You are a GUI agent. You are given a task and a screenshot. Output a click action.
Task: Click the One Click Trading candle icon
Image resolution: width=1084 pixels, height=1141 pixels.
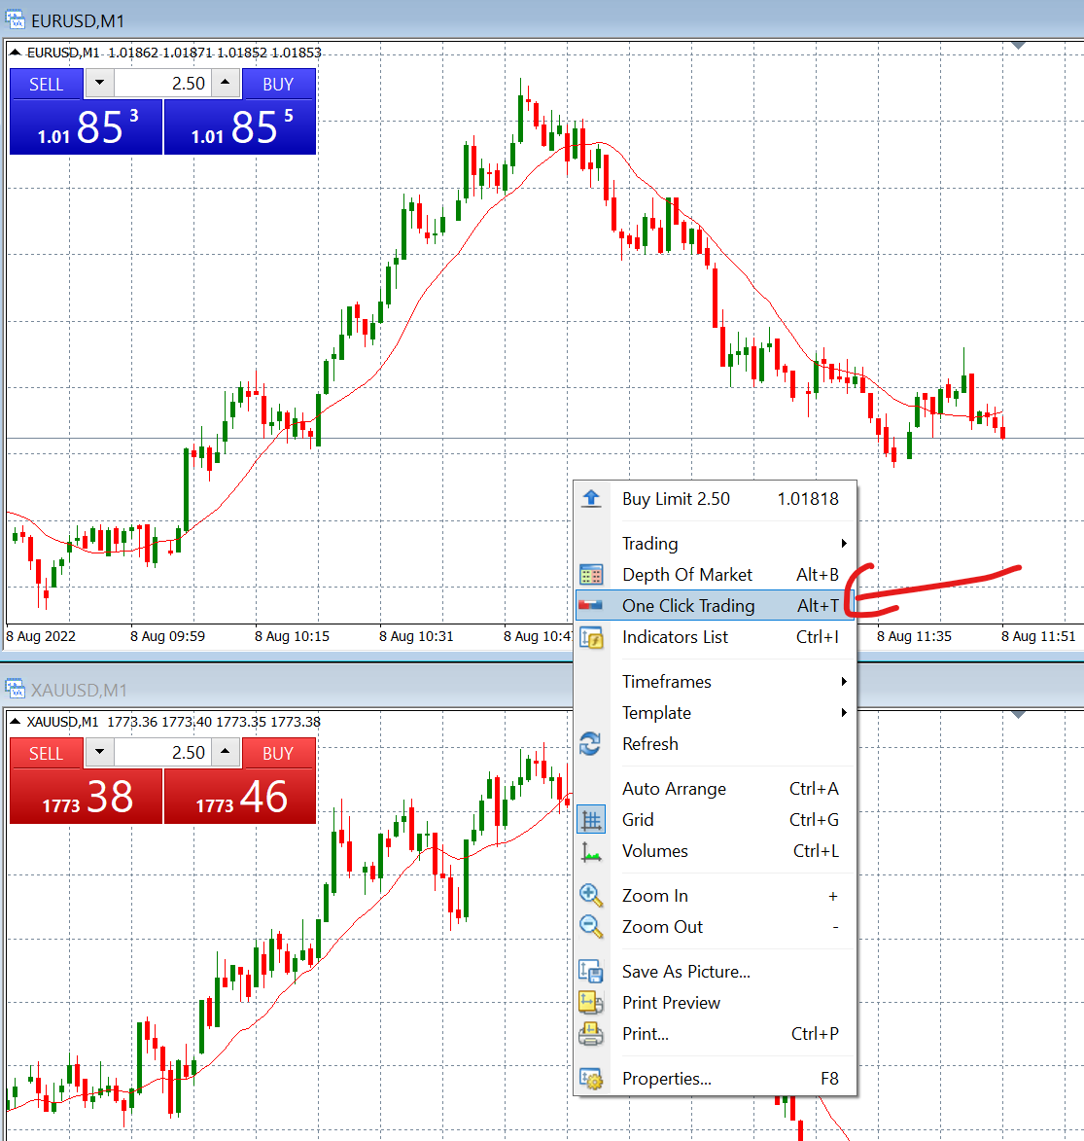coord(592,605)
